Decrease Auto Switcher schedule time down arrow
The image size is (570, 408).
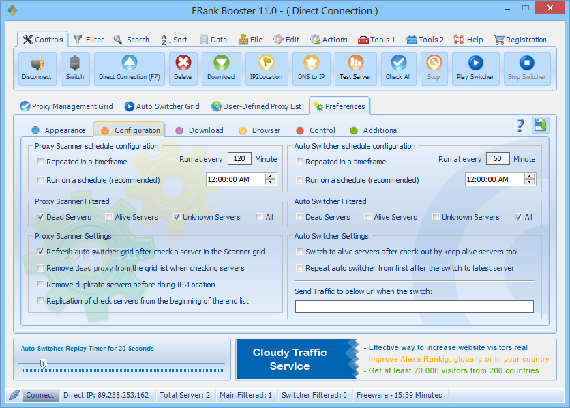click(x=530, y=181)
